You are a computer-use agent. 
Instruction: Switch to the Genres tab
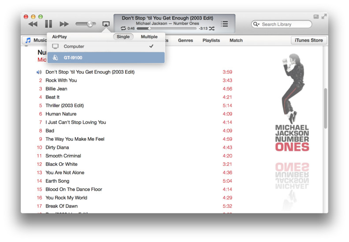pos(186,40)
